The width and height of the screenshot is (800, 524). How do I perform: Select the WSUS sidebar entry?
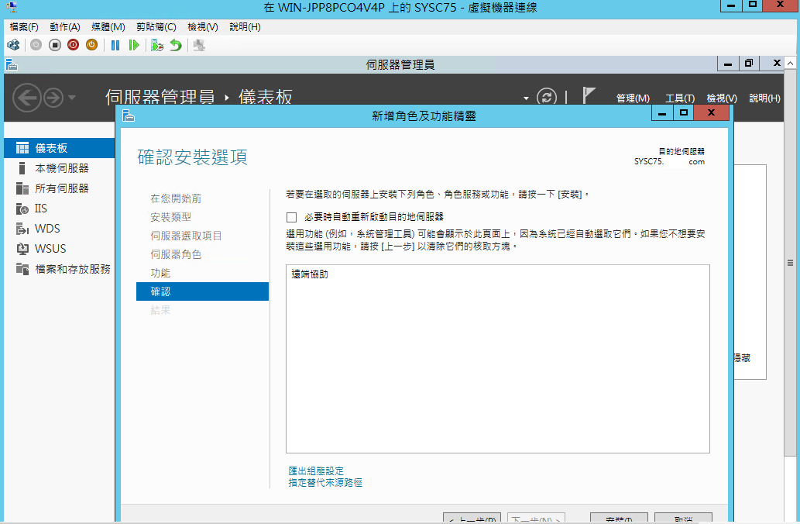point(59,249)
